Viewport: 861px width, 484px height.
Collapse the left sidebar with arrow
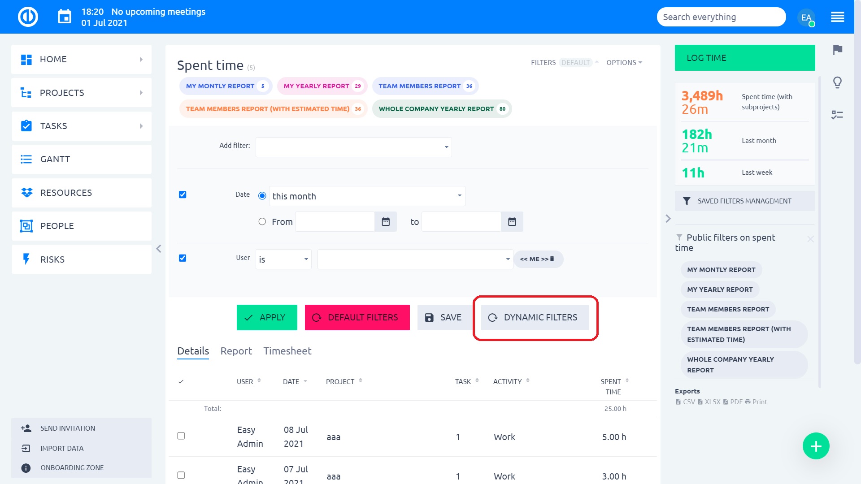pos(159,249)
